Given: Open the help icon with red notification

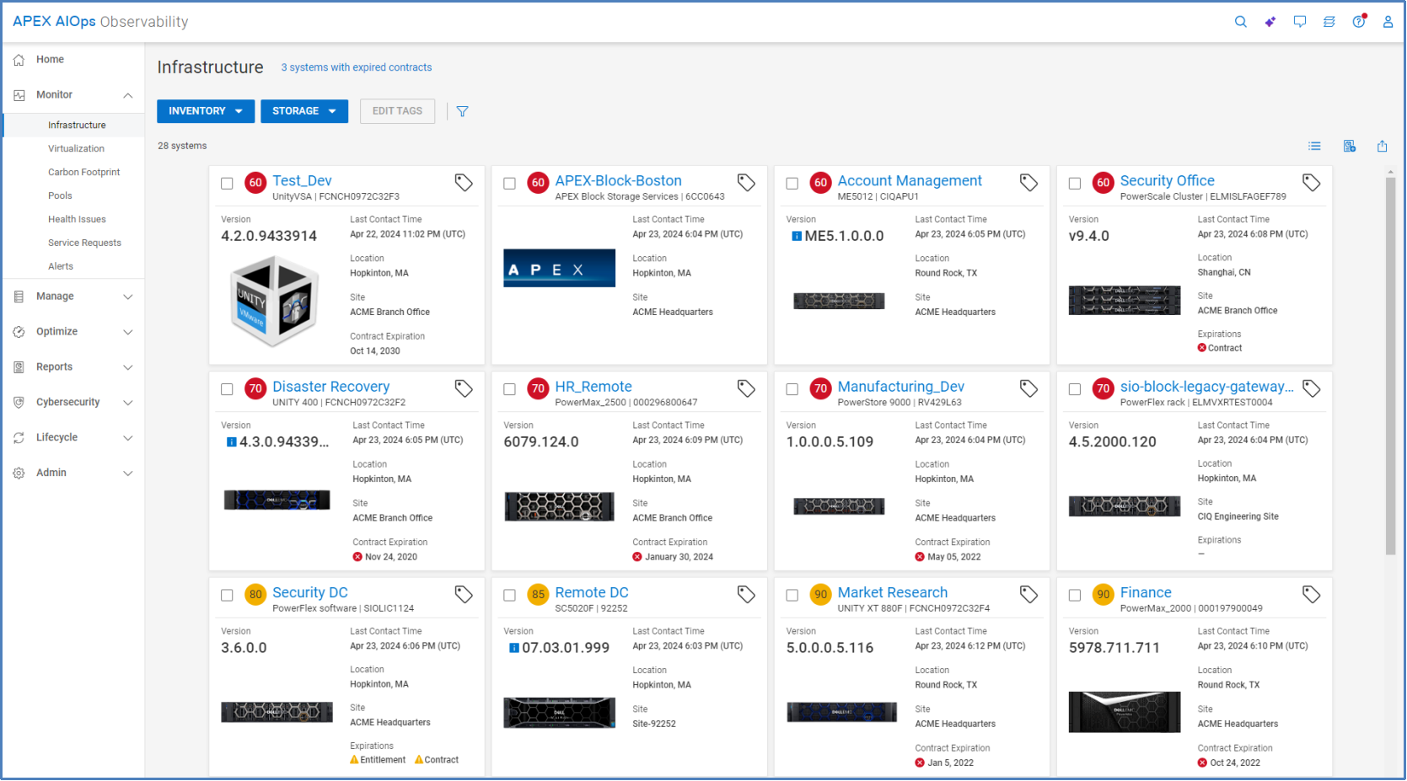Looking at the screenshot, I should pos(1359,21).
